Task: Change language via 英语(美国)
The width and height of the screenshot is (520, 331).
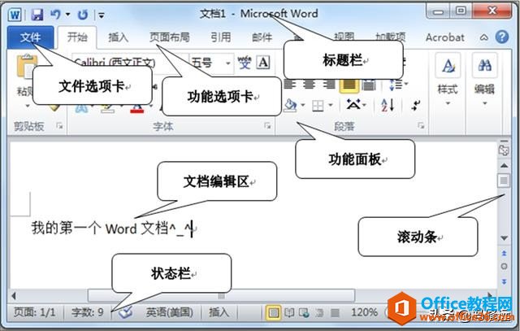Action: (x=170, y=312)
